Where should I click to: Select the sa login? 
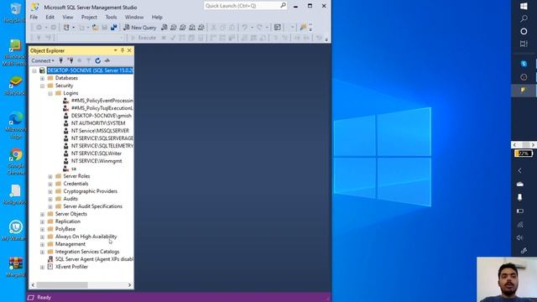74,169
